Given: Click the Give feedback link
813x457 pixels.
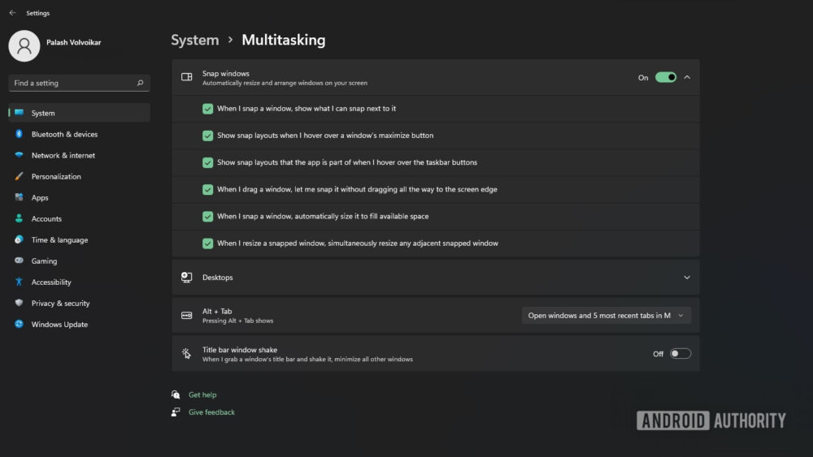Looking at the screenshot, I should click(x=211, y=412).
